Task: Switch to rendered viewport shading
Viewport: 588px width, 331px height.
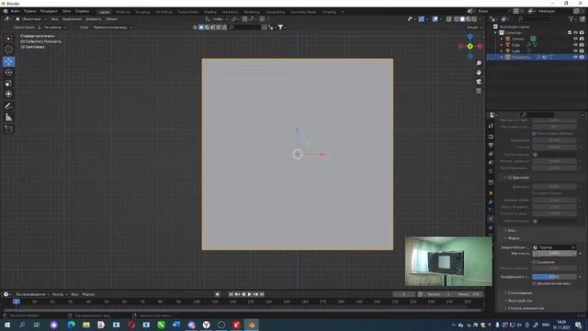Action: pyautogui.click(x=474, y=18)
